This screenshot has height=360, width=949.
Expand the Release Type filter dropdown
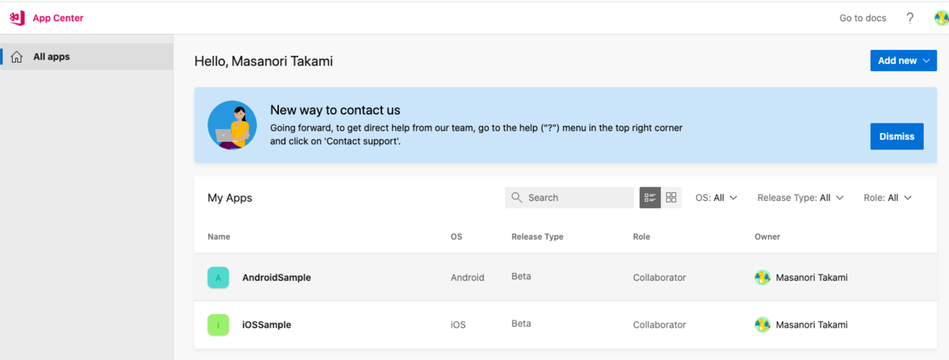800,198
